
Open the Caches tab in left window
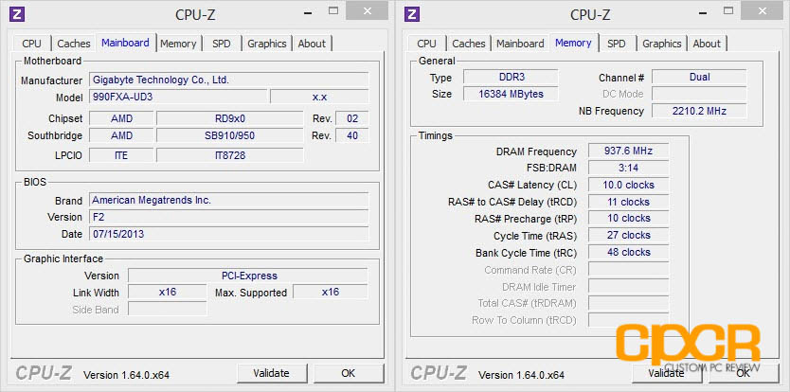(x=74, y=44)
